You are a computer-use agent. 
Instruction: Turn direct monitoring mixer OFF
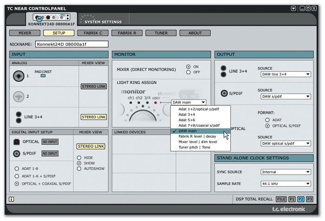pos(188,72)
